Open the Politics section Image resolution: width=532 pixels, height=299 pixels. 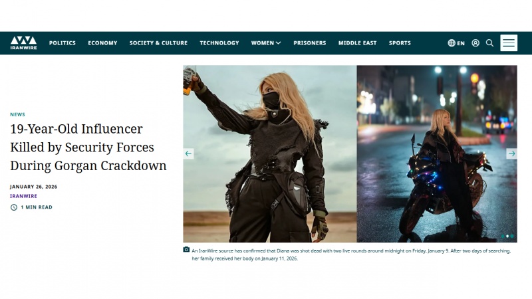[x=63, y=43]
